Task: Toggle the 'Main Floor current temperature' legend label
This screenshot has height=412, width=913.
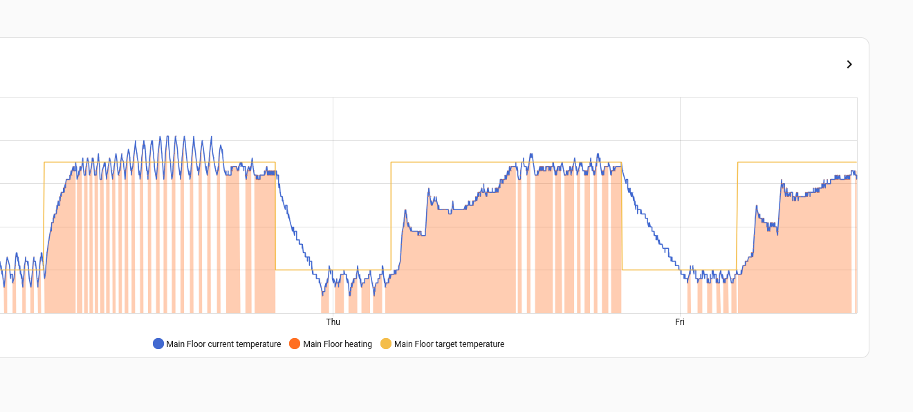Action: point(223,344)
